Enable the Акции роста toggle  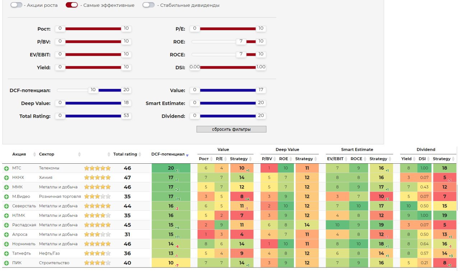click(17, 5)
